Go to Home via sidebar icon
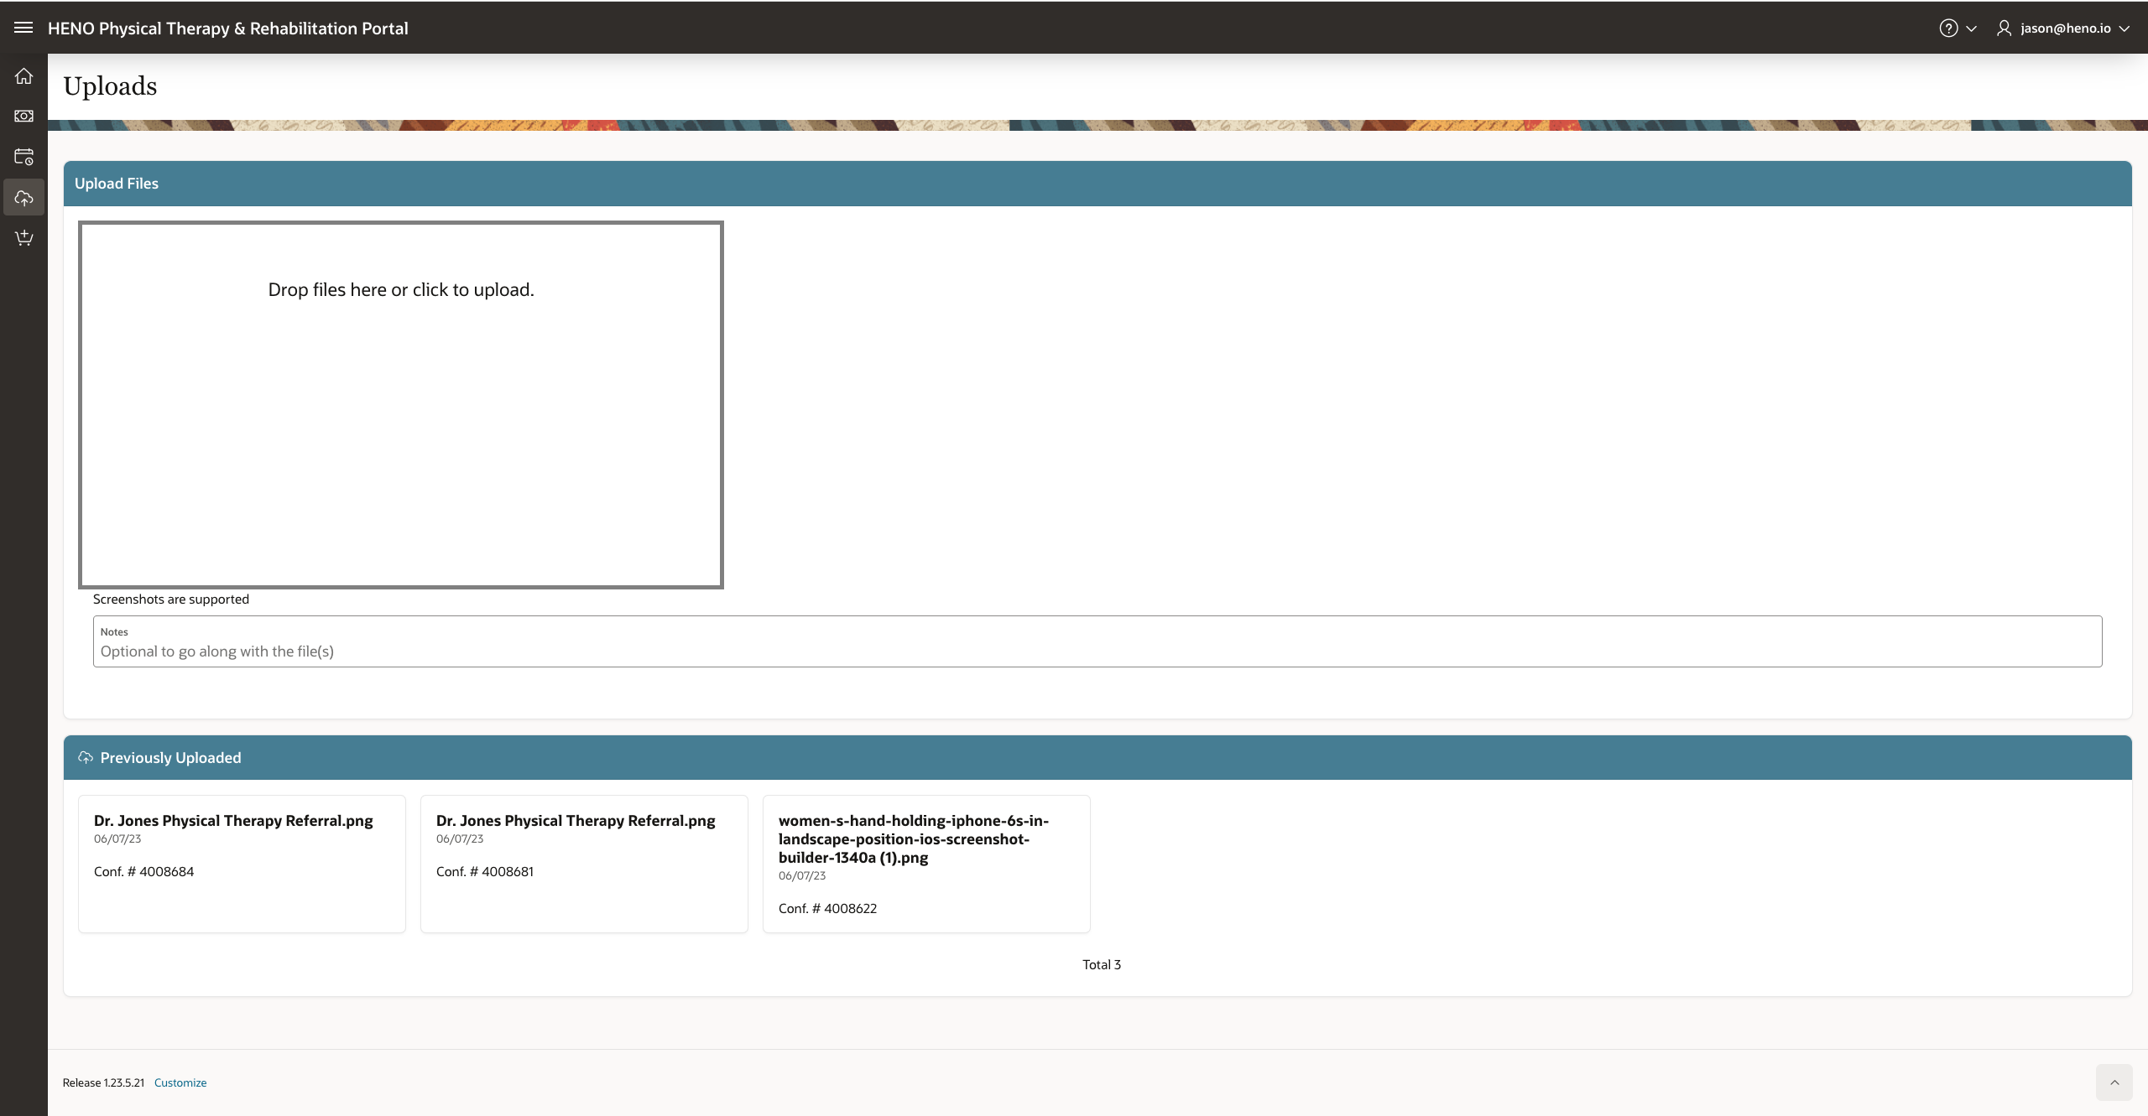 pyautogui.click(x=23, y=76)
